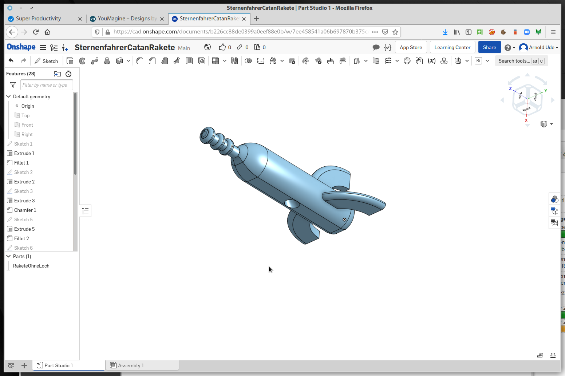The width and height of the screenshot is (565, 376).
Task: Start a new Sketch
Action: (x=46, y=61)
